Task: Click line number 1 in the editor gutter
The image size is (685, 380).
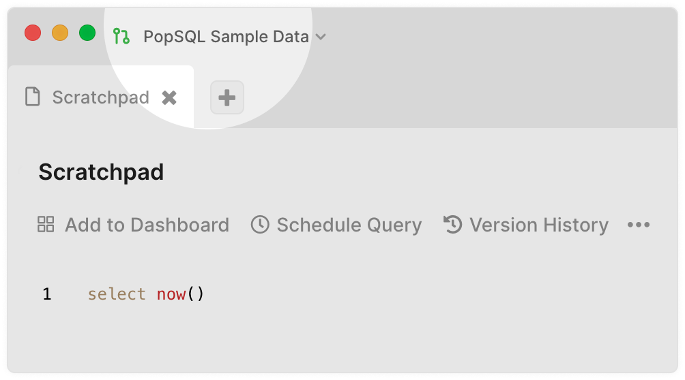Action: pos(47,294)
